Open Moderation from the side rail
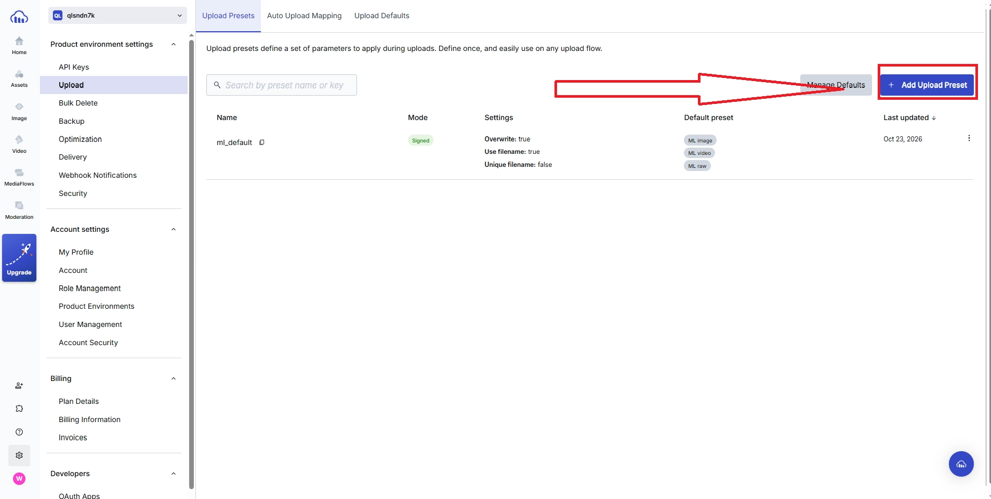991x499 pixels. (x=19, y=211)
